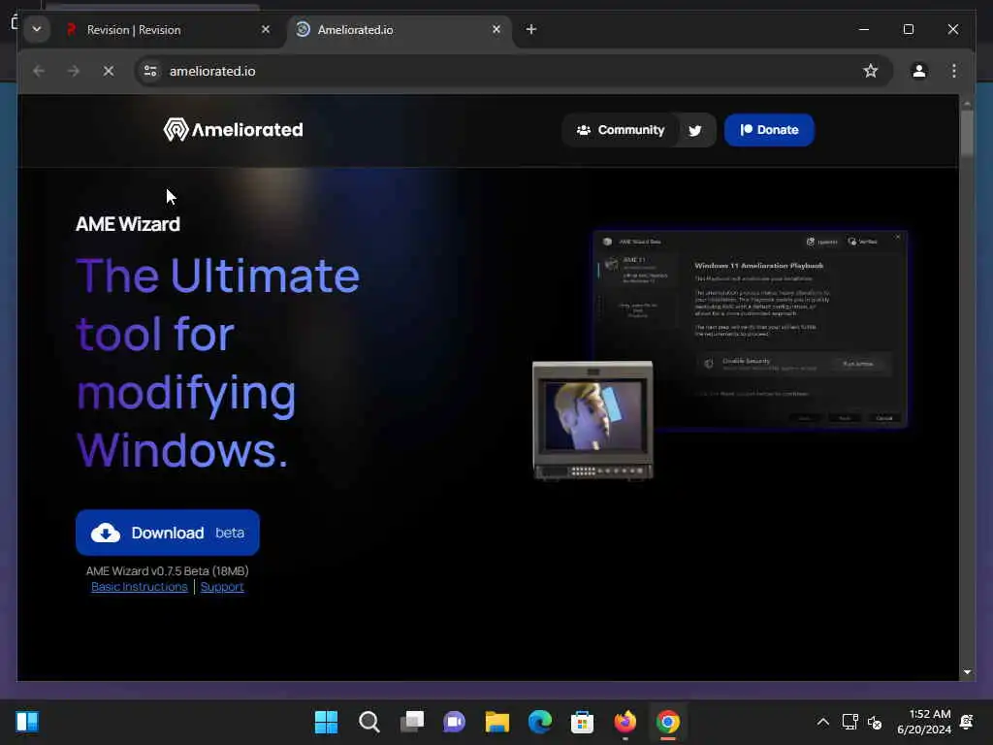Click the AME Wizard v0.7.5 Beta text

167,570
